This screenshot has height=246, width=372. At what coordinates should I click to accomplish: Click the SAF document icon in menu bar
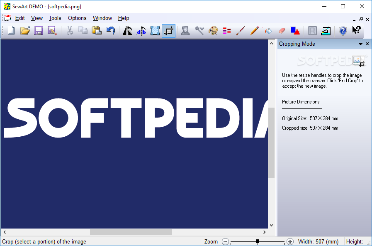[8, 18]
